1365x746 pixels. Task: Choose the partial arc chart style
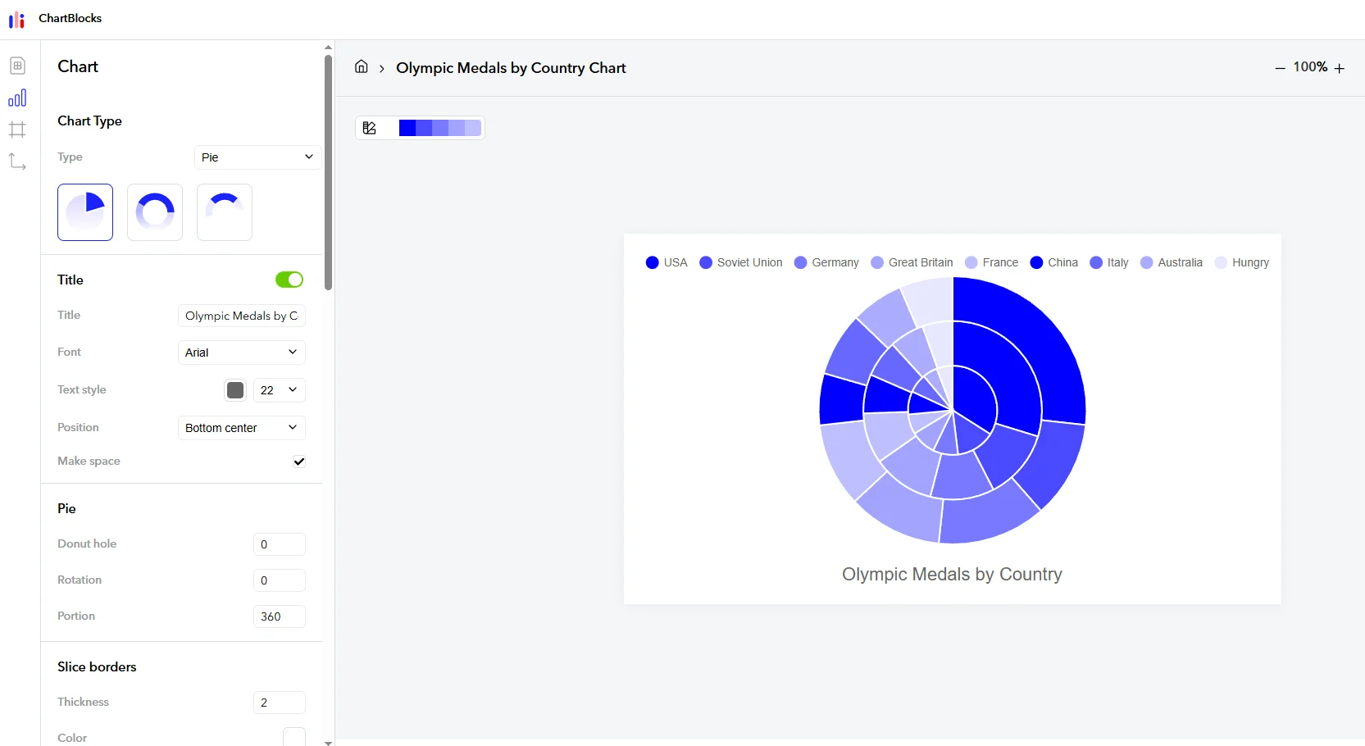click(x=225, y=212)
